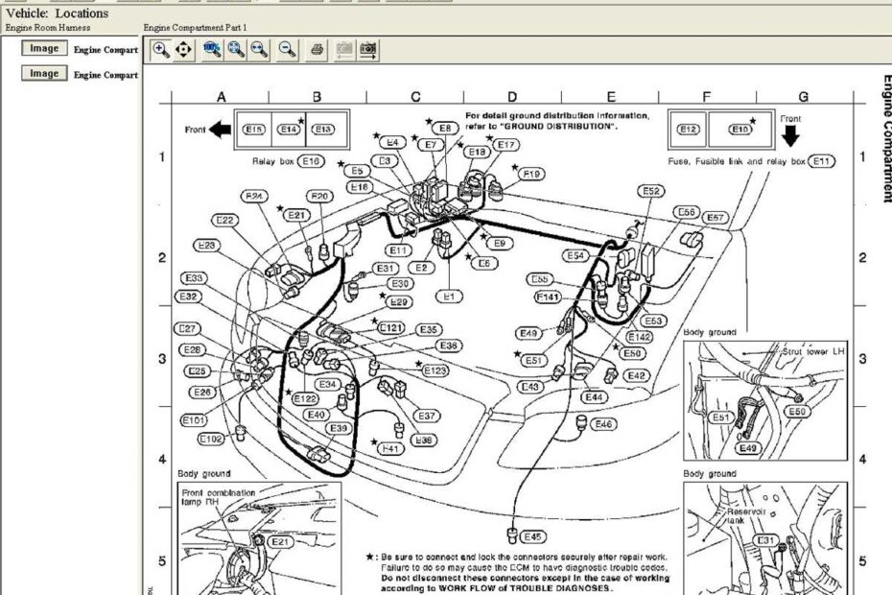This screenshot has width=892, height=595.
Task: Select connector E45 on the diagram
Action: pos(533,537)
